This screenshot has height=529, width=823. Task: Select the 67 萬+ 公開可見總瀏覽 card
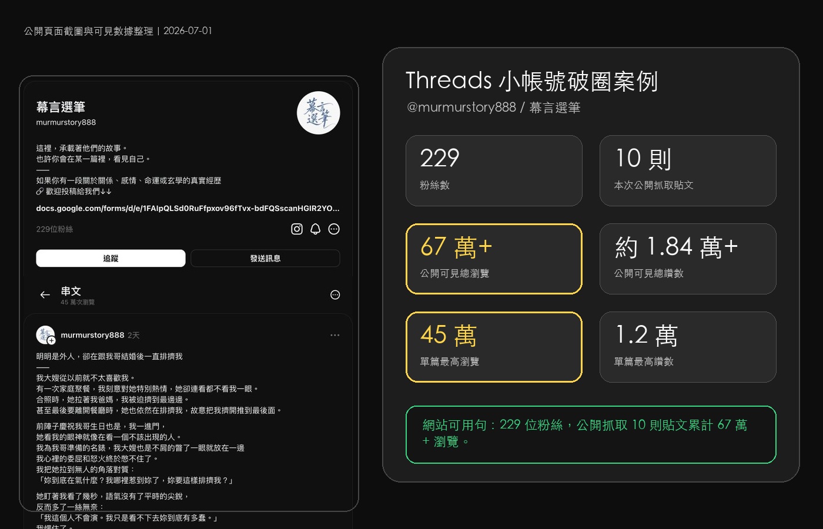point(494,259)
